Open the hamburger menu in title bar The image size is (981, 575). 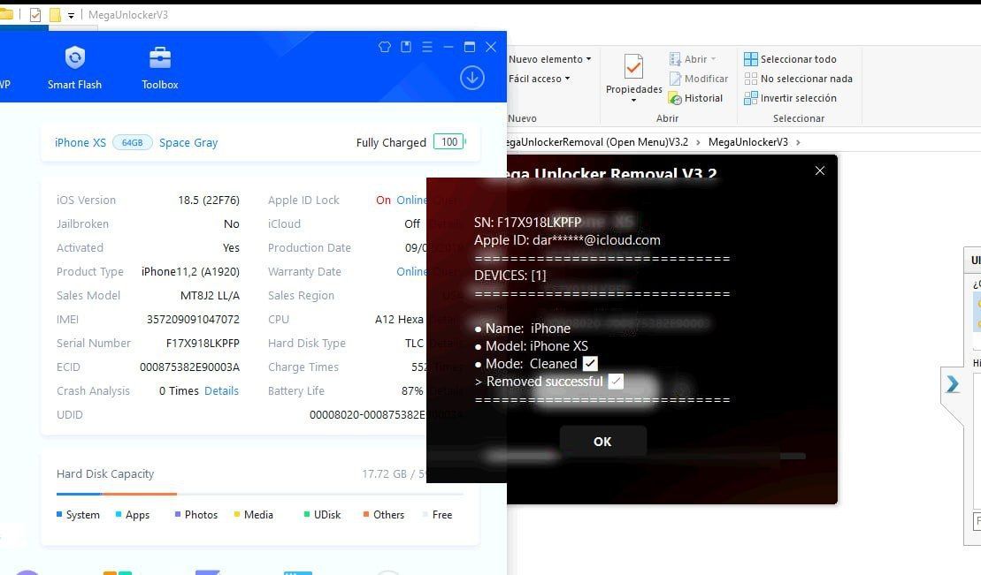[x=427, y=47]
